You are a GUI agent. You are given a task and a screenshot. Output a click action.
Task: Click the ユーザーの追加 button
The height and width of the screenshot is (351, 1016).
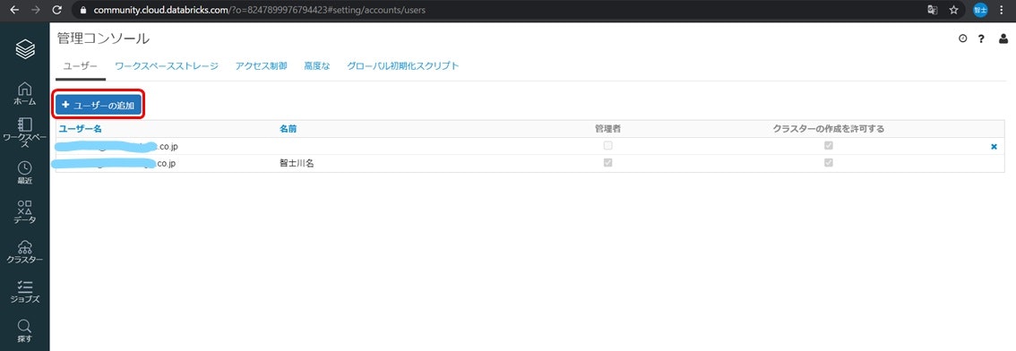(x=99, y=105)
